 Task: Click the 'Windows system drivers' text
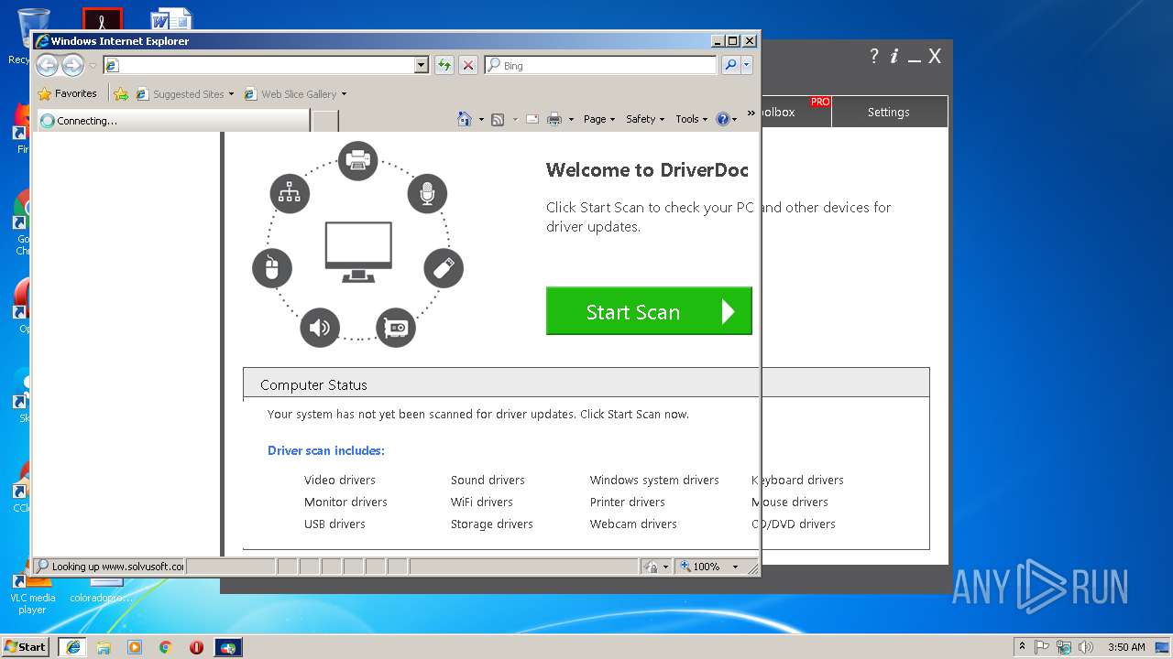[654, 480]
